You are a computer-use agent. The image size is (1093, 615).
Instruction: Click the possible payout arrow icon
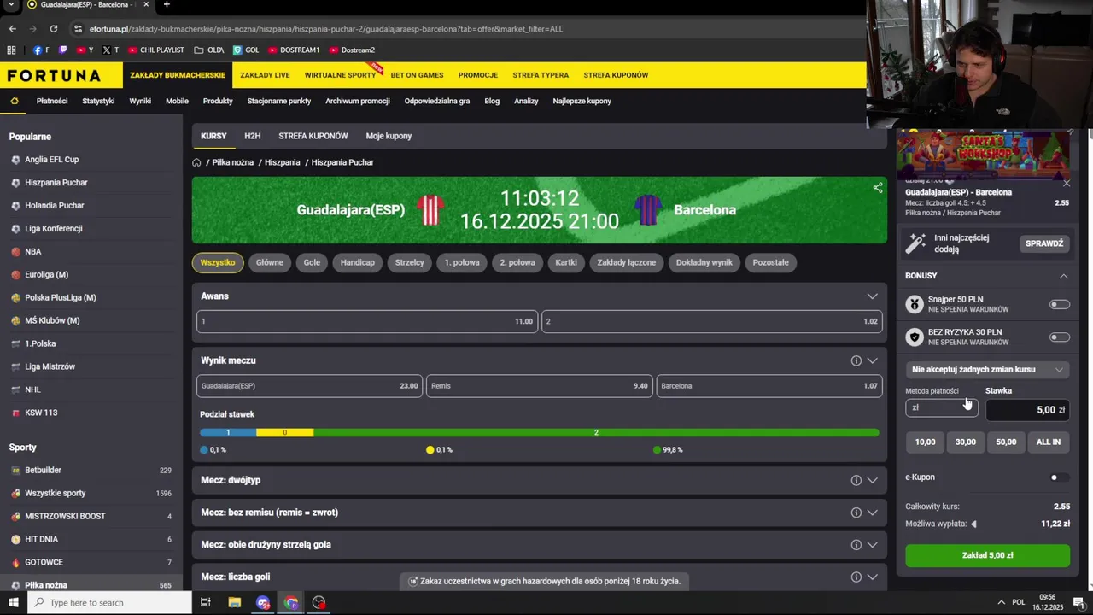pyautogui.click(x=973, y=524)
